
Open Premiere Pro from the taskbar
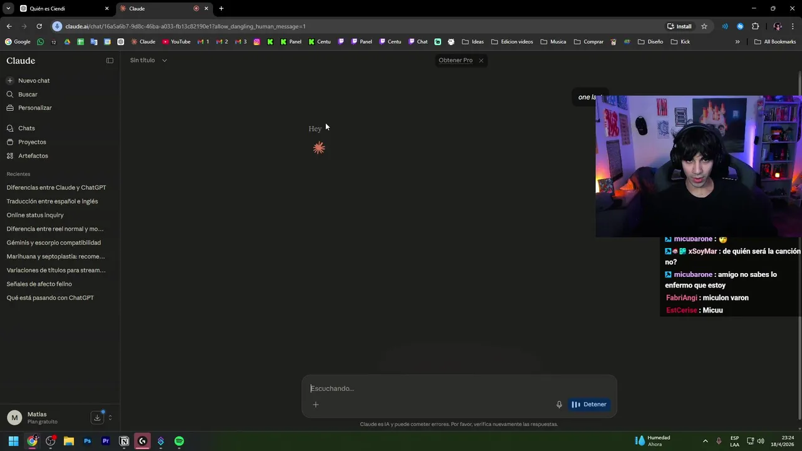[x=106, y=441]
